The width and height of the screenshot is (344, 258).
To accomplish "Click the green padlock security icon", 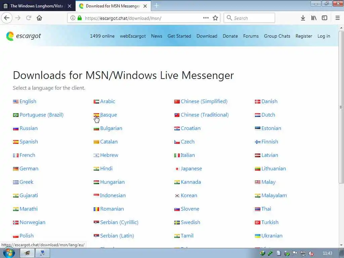I will point(80,18).
